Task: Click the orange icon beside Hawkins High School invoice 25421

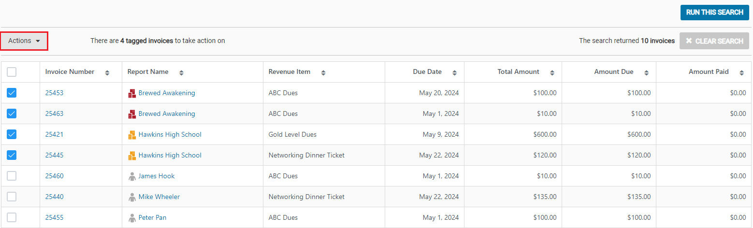Action: click(x=132, y=135)
